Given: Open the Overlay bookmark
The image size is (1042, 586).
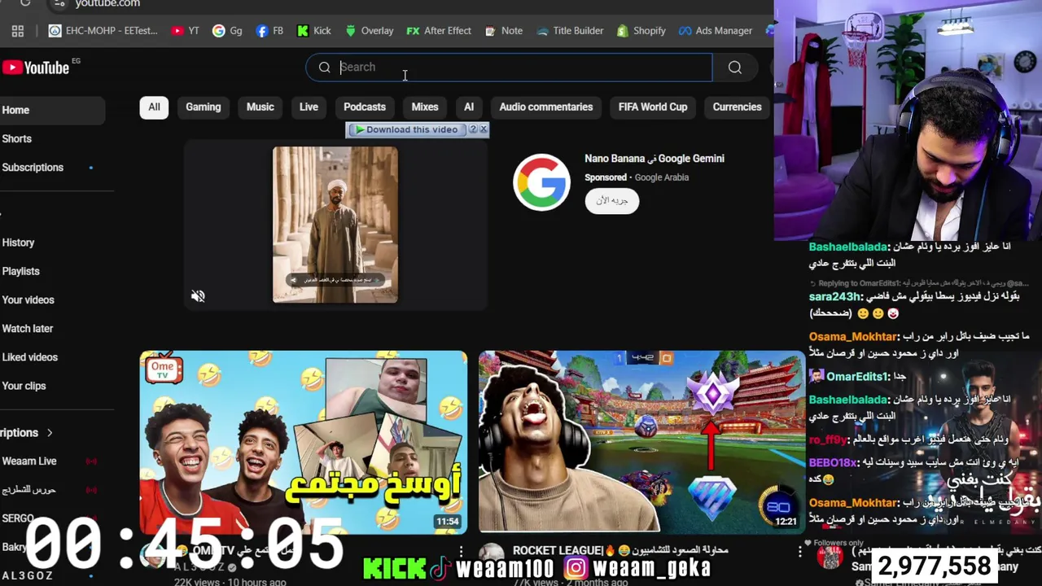Looking at the screenshot, I should point(369,31).
